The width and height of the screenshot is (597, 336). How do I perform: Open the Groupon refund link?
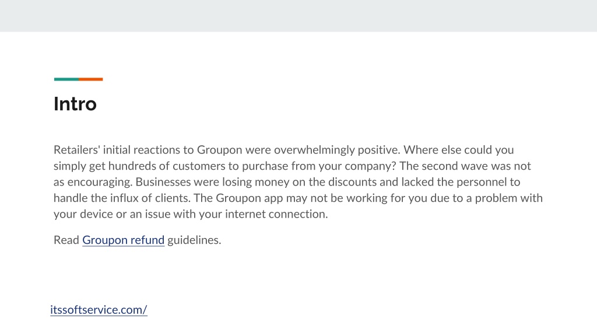(124, 240)
